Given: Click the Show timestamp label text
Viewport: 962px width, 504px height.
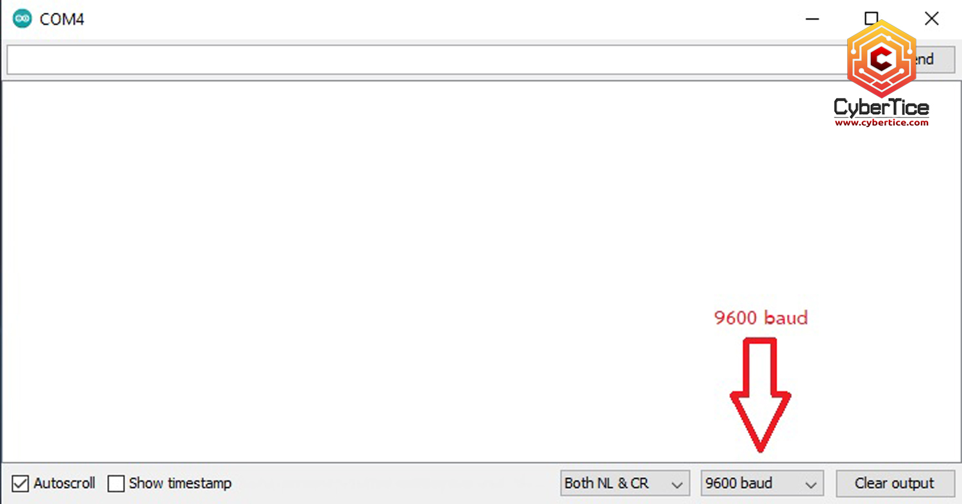Looking at the screenshot, I should click(180, 483).
